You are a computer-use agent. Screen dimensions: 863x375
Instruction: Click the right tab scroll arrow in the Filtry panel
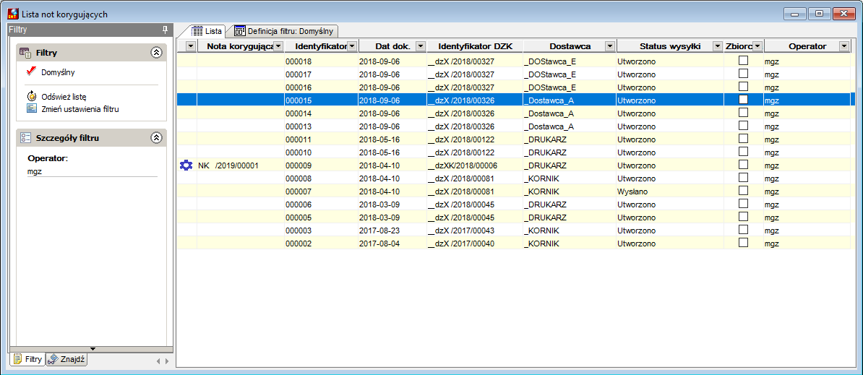coord(167,361)
